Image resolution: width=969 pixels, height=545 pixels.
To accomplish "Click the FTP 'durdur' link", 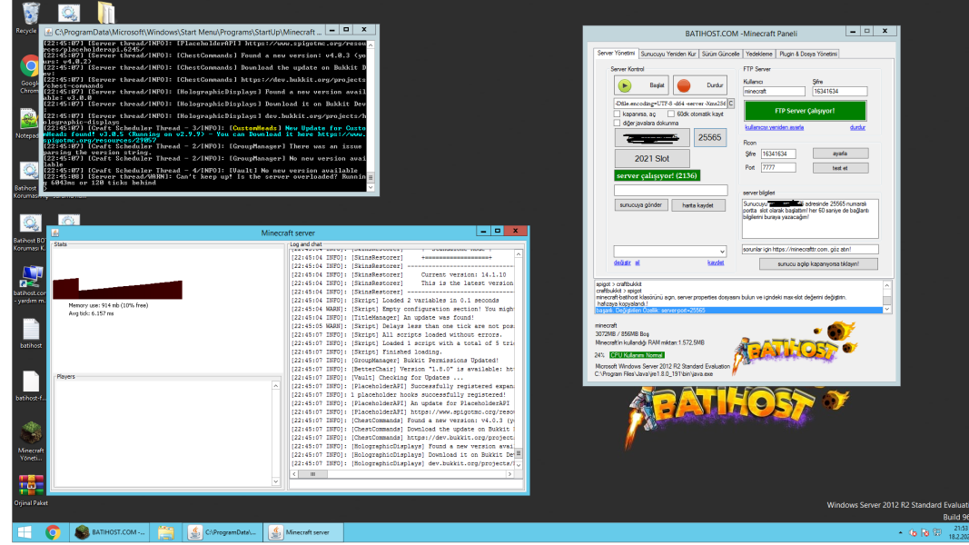I will click(x=857, y=127).
